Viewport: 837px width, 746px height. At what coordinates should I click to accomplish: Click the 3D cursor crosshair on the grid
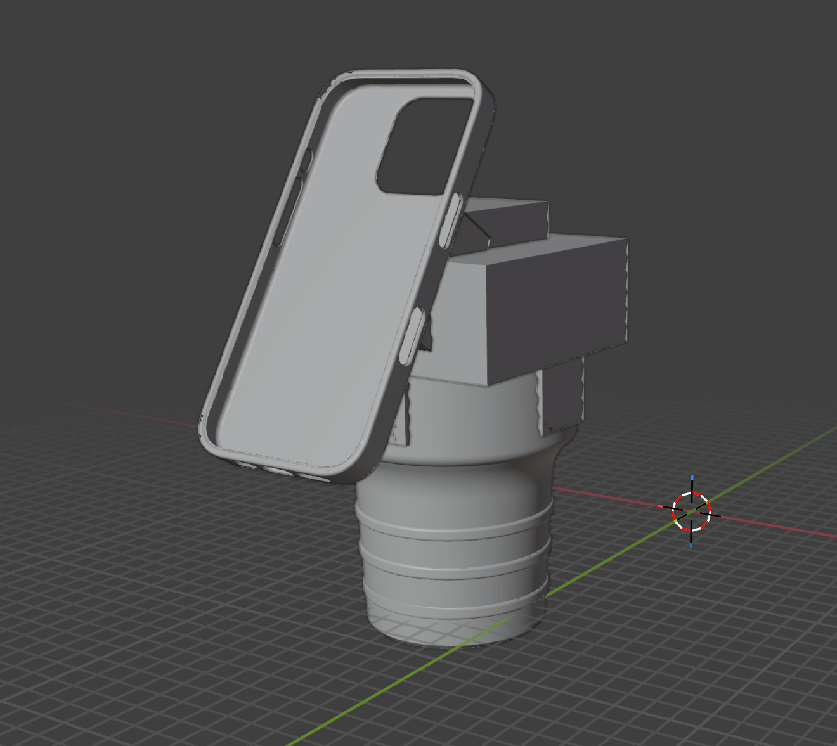click(x=691, y=511)
